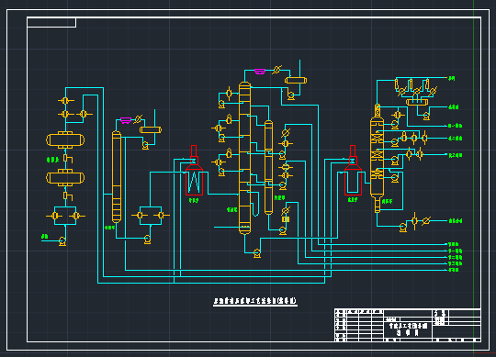496x357 pixels.
Task: Select the pump below the slim left column
Action: click(x=147, y=240)
